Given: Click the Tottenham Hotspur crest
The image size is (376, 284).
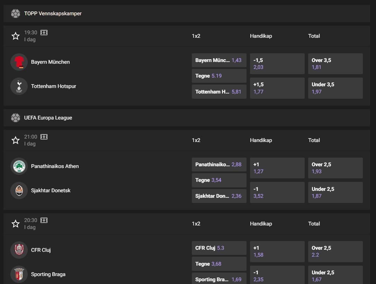Looking at the screenshot, I should pyautogui.click(x=19, y=86).
